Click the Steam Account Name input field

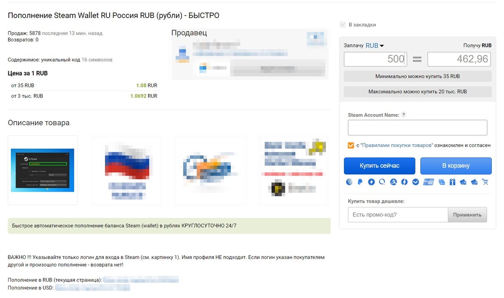[417, 127]
